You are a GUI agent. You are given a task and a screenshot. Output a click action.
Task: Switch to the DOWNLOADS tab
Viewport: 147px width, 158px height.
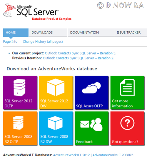pyautogui.click(x=48, y=33)
